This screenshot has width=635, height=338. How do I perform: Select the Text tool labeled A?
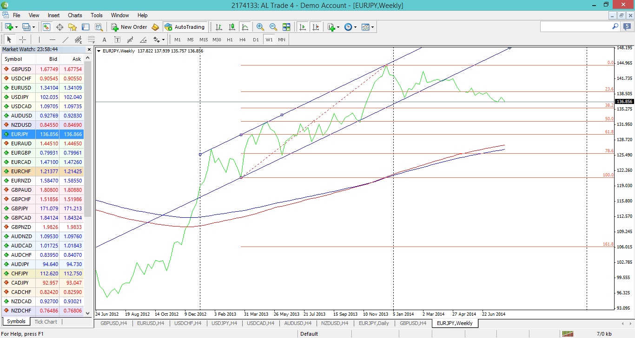click(105, 39)
